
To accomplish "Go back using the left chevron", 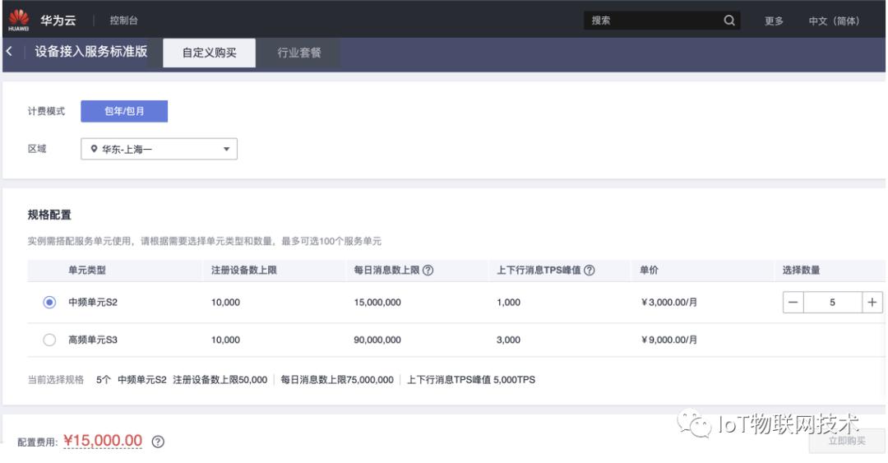I will coord(9,52).
